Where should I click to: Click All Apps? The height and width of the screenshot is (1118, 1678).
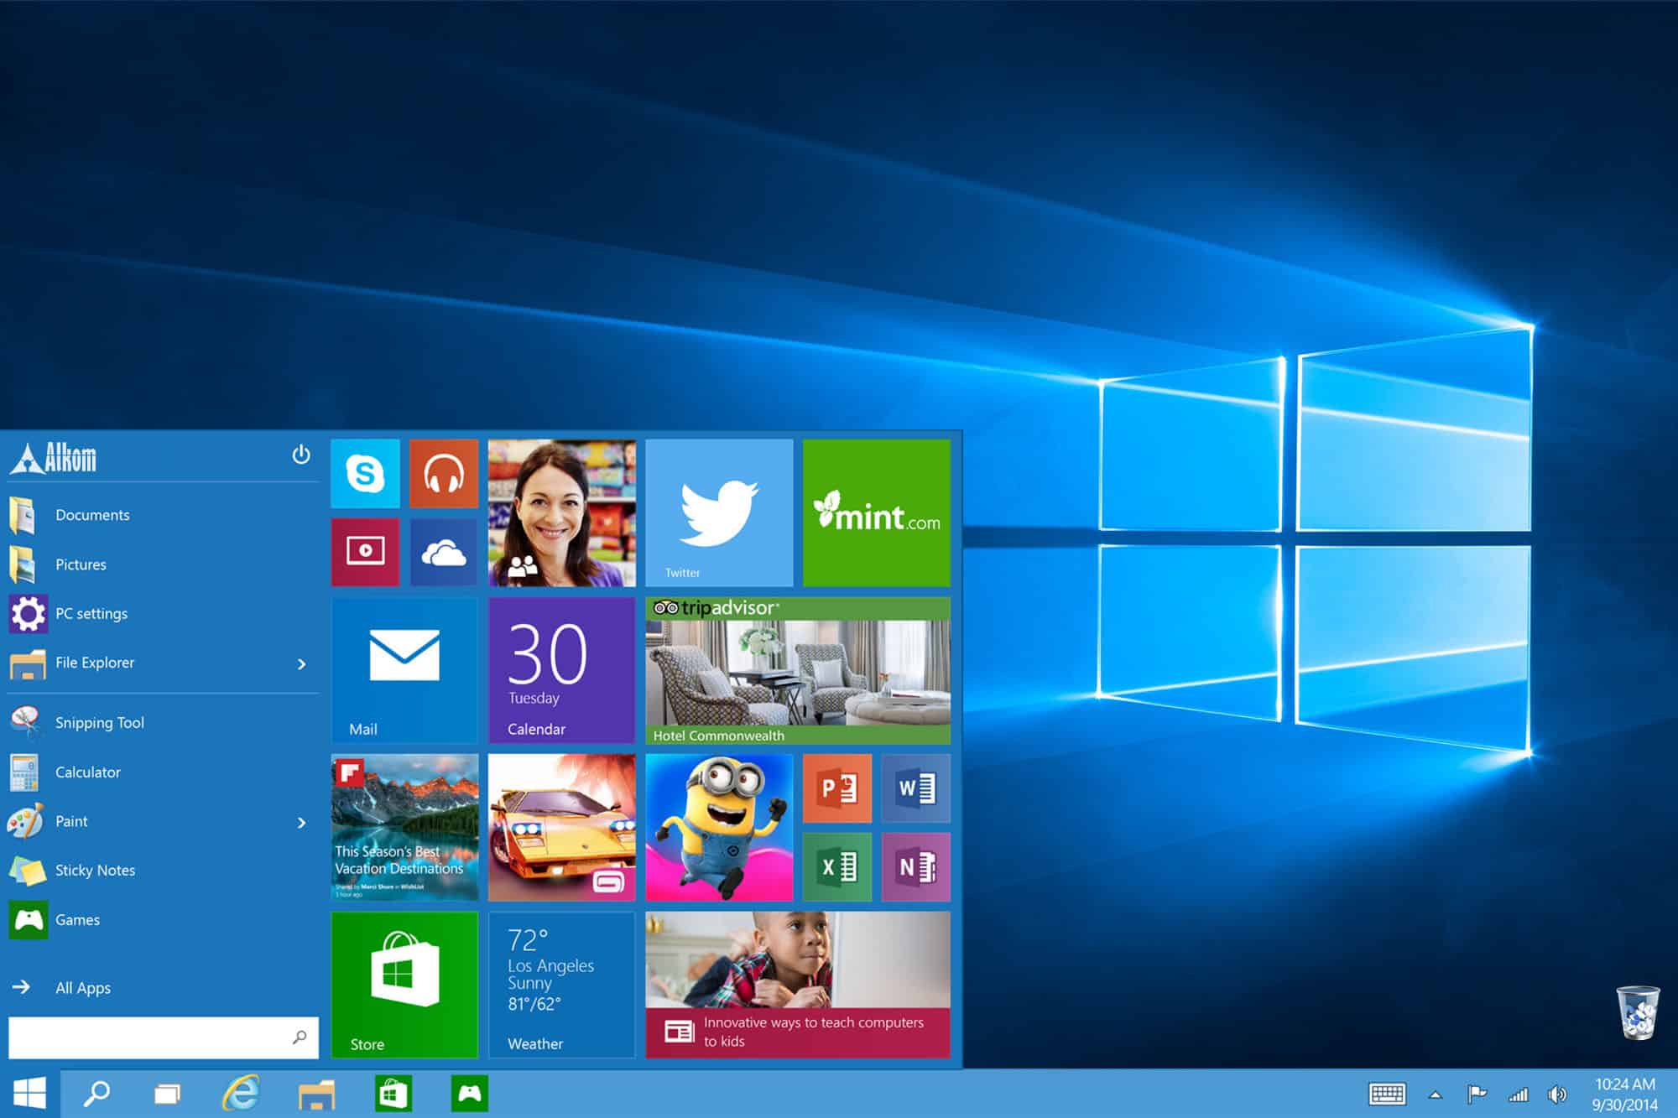click(82, 988)
